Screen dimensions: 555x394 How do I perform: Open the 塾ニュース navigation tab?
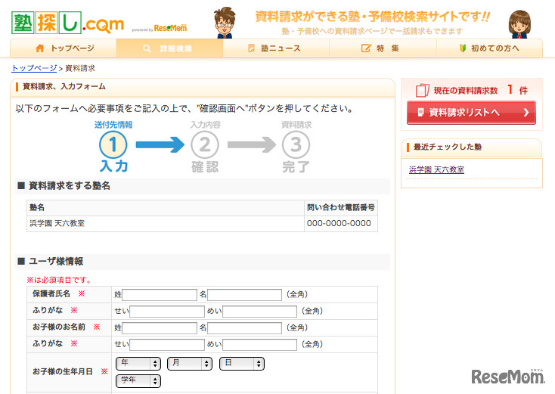[x=276, y=48]
